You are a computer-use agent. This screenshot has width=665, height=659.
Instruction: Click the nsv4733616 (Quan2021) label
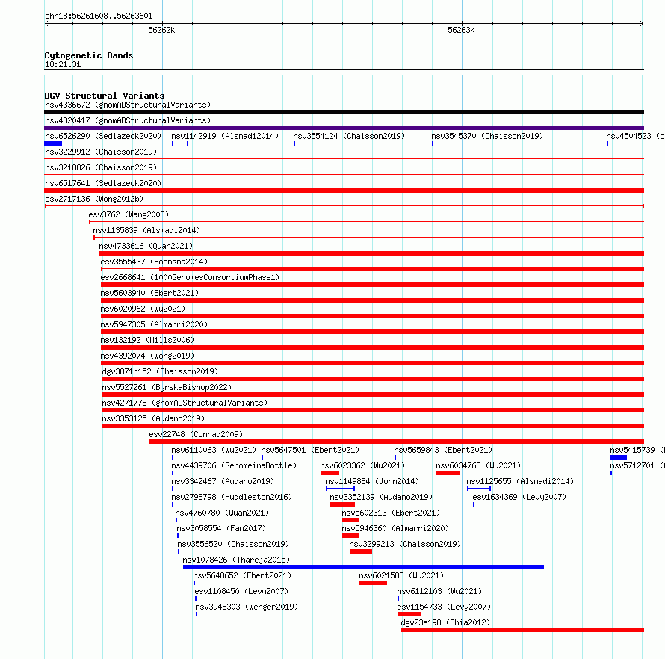146,246
